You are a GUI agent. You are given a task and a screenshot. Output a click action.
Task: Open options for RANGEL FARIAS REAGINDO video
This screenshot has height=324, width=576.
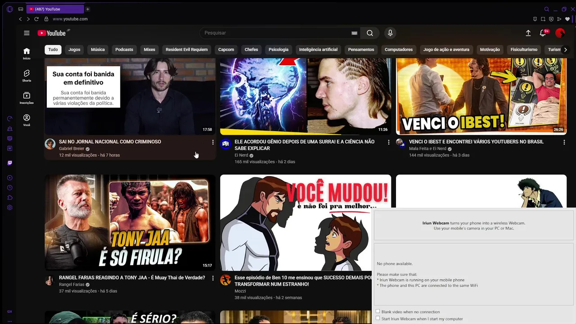click(x=213, y=278)
